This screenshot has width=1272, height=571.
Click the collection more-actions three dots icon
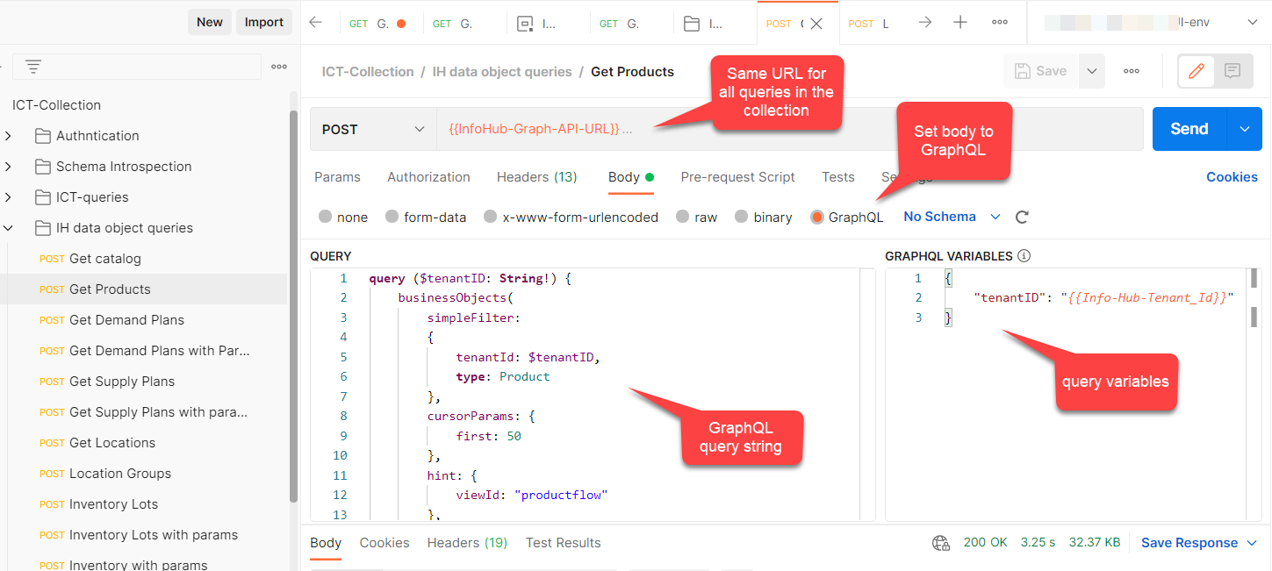pos(279,66)
